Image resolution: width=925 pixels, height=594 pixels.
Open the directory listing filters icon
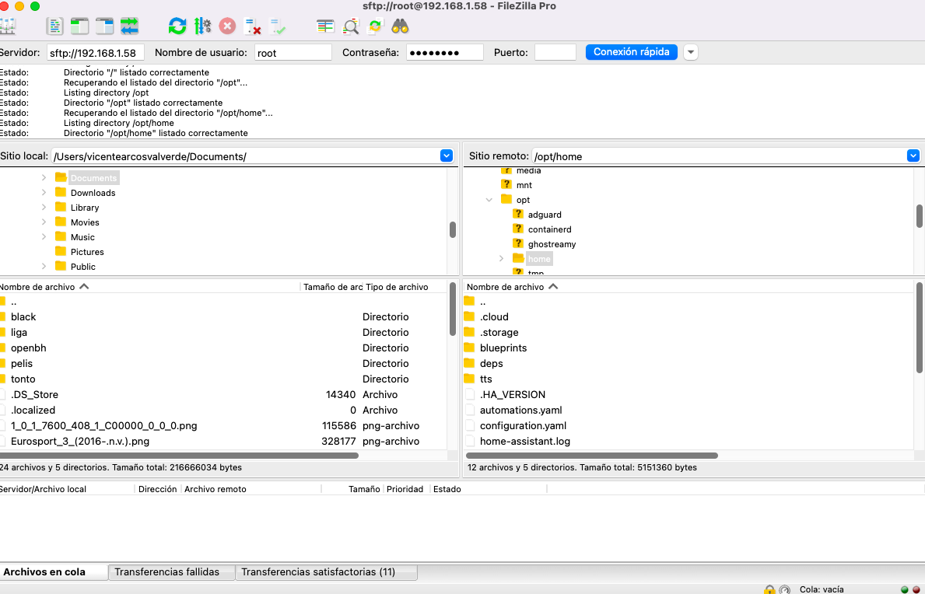click(x=326, y=26)
